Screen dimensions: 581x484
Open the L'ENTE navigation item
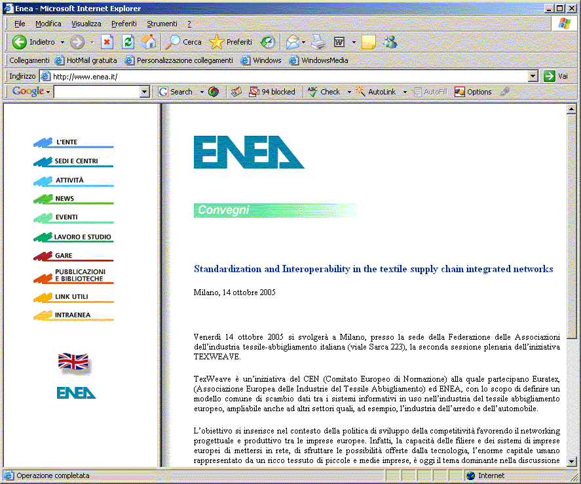click(x=73, y=142)
